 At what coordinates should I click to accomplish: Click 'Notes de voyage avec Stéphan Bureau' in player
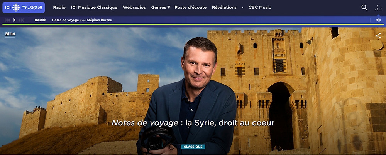pyautogui.click(x=82, y=20)
